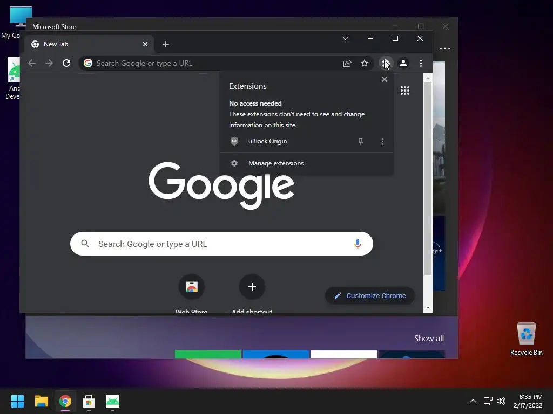This screenshot has height=414, width=553.
Task: Click the Chrome icon in the taskbar
Action: tap(65, 401)
